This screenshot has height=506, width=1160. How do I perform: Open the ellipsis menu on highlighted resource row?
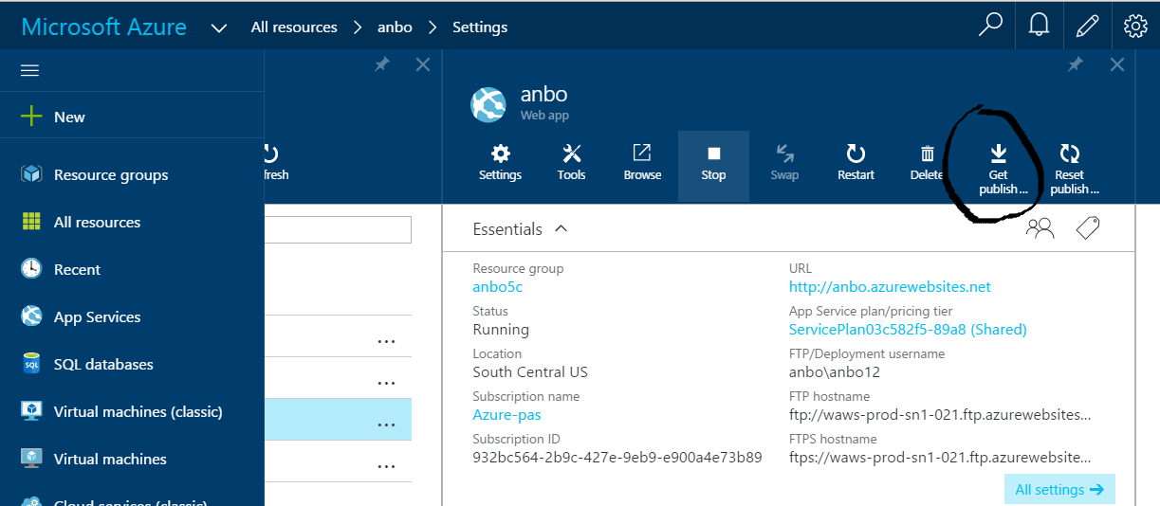coord(386,425)
